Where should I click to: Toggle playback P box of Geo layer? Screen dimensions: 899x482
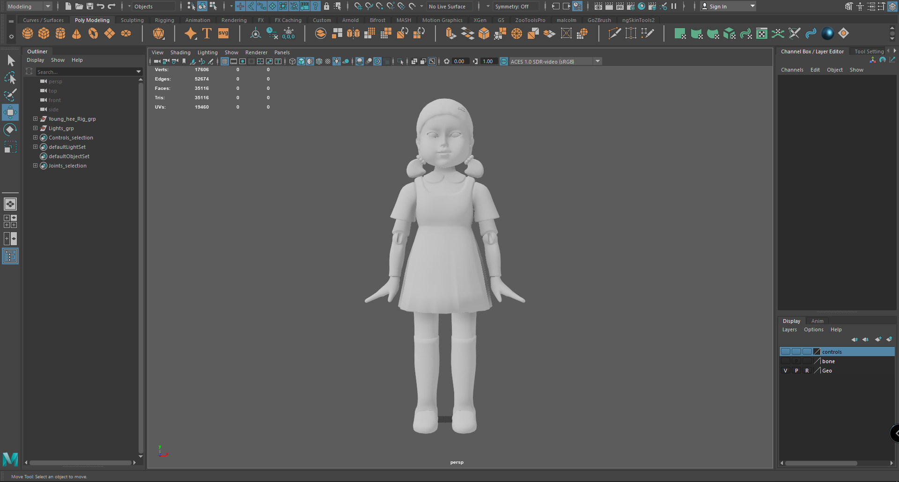(x=796, y=370)
